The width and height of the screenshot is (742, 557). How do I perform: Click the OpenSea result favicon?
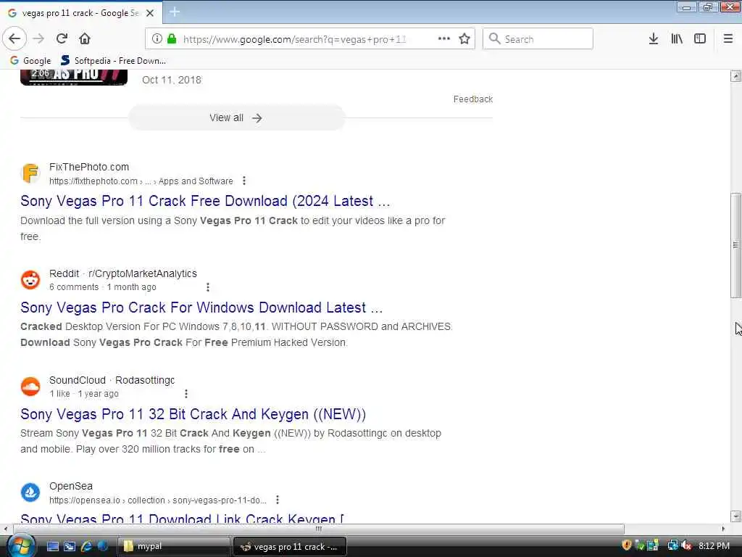click(30, 492)
